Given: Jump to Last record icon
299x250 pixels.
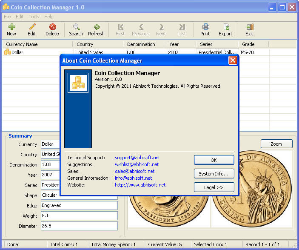Looking at the screenshot, I should pos(182,27).
